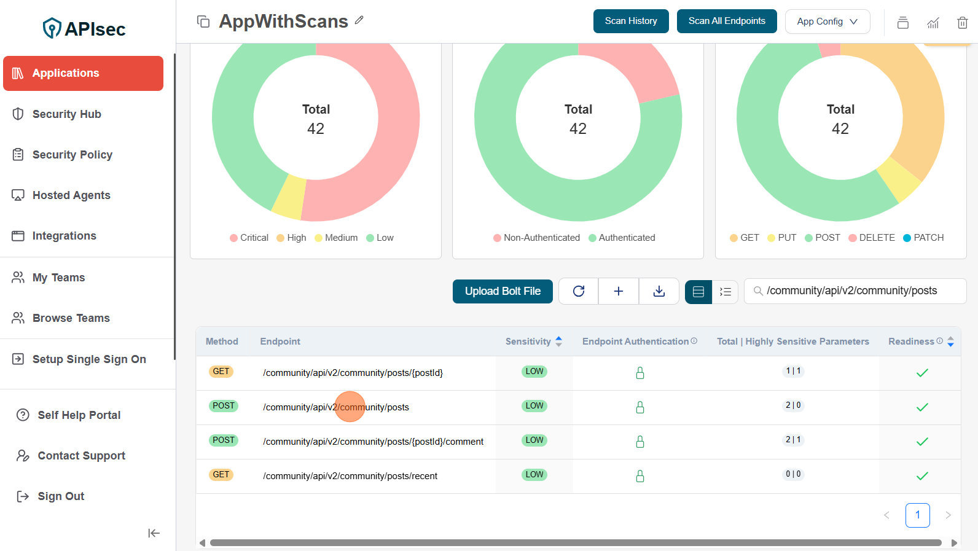Open the analytics chart icon in header
Screen dimensions: 978x551
[933, 23]
